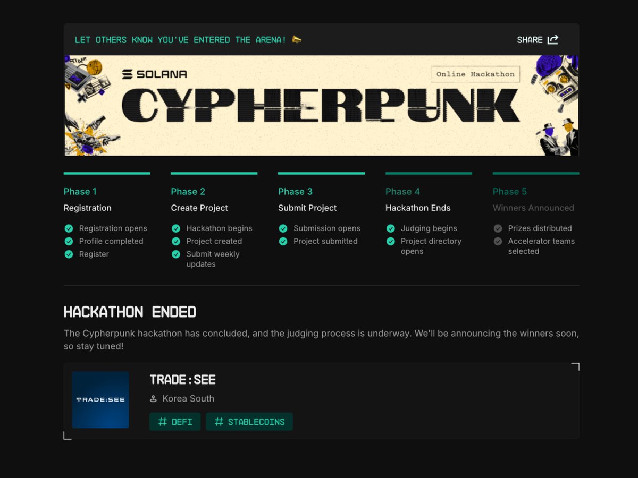Click the location pin icon
This screenshot has width=638, height=478.
tap(154, 399)
